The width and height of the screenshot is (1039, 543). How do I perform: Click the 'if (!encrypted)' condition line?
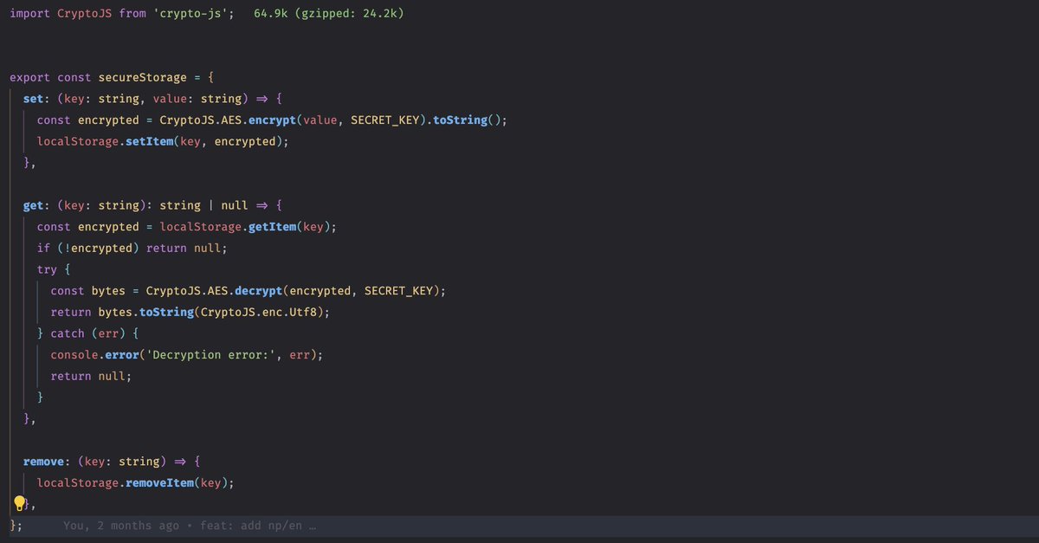click(x=132, y=248)
